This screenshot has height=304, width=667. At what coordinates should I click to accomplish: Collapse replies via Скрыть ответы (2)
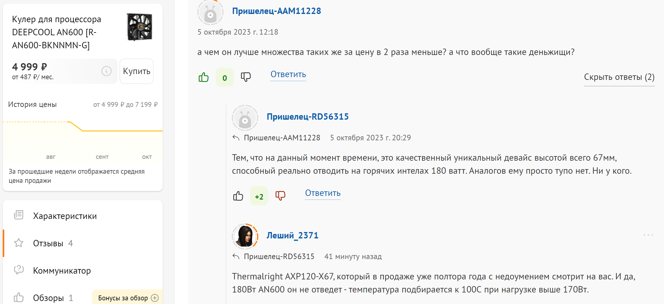(x=619, y=77)
